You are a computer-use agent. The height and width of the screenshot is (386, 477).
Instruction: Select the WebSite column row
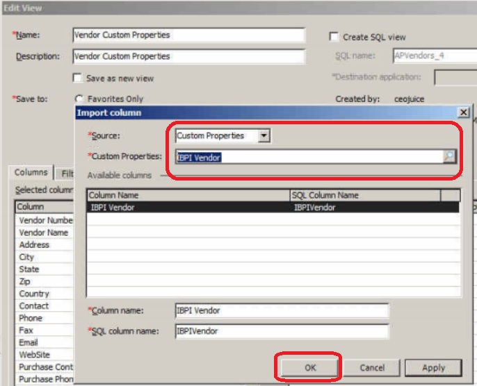[x=45, y=355]
